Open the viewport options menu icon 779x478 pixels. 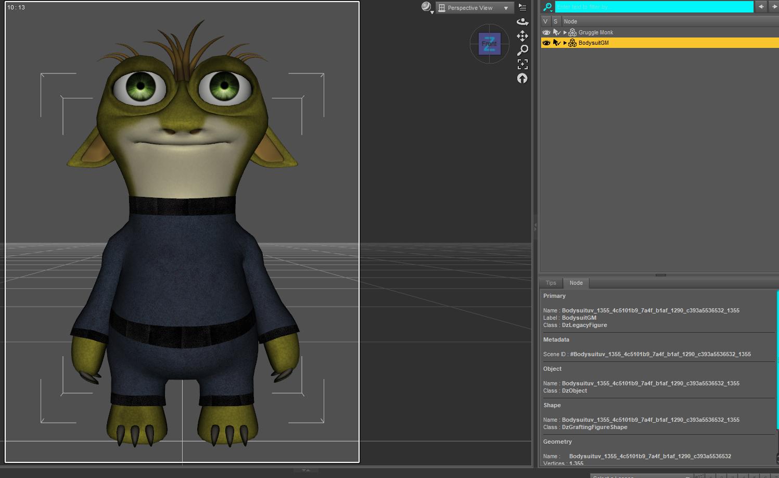[522, 7]
